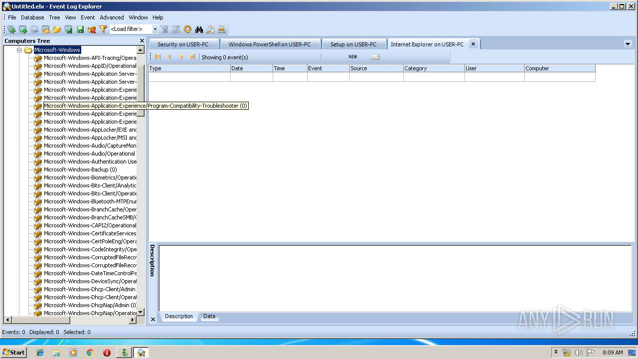Select Microsoft-Windows-AppID/Operational log

(90, 66)
